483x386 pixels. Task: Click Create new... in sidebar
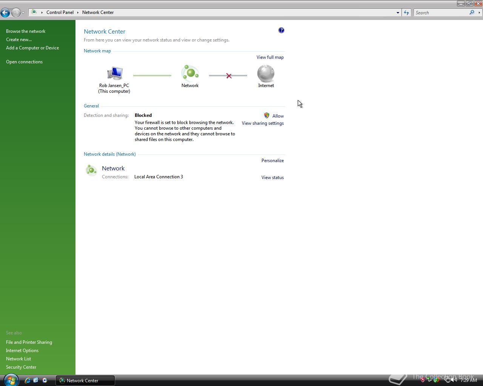pyautogui.click(x=19, y=40)
